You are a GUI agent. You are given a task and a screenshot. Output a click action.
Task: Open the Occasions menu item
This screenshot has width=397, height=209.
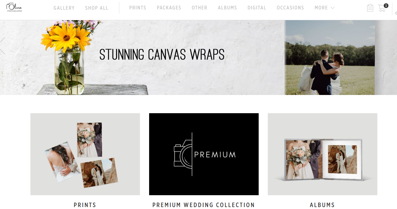(290, 8)
